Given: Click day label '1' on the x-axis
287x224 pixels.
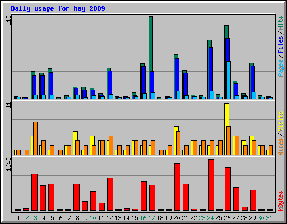Looking at the screenshot, I should [x=18, y=218].
